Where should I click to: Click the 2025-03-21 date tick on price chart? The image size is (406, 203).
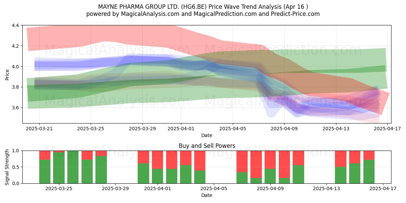pos(39,129)
